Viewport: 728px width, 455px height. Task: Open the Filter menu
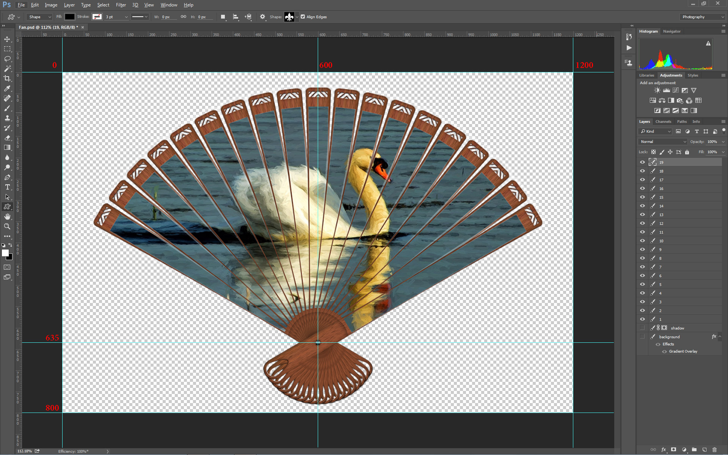[121, 5]
